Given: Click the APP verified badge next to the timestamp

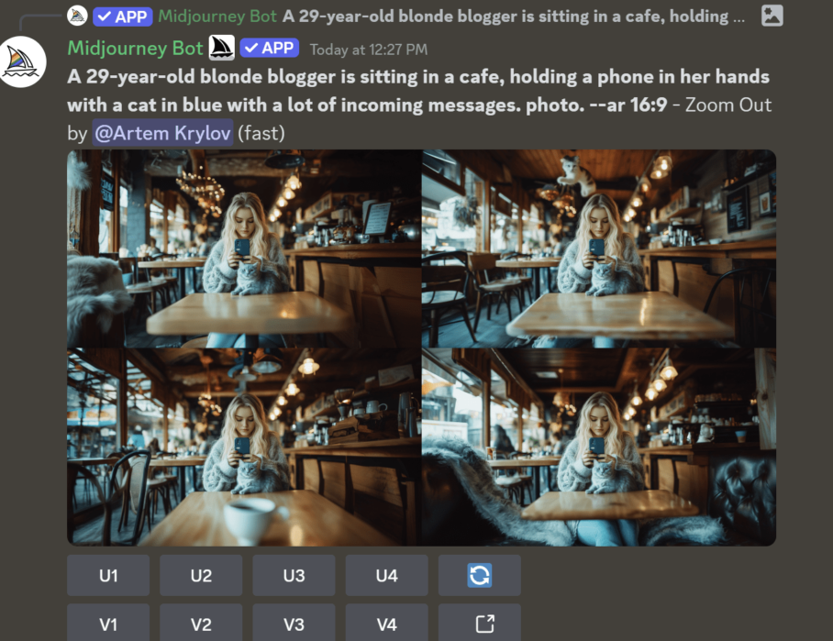Looking at the screenshot, I should (270, 49).
